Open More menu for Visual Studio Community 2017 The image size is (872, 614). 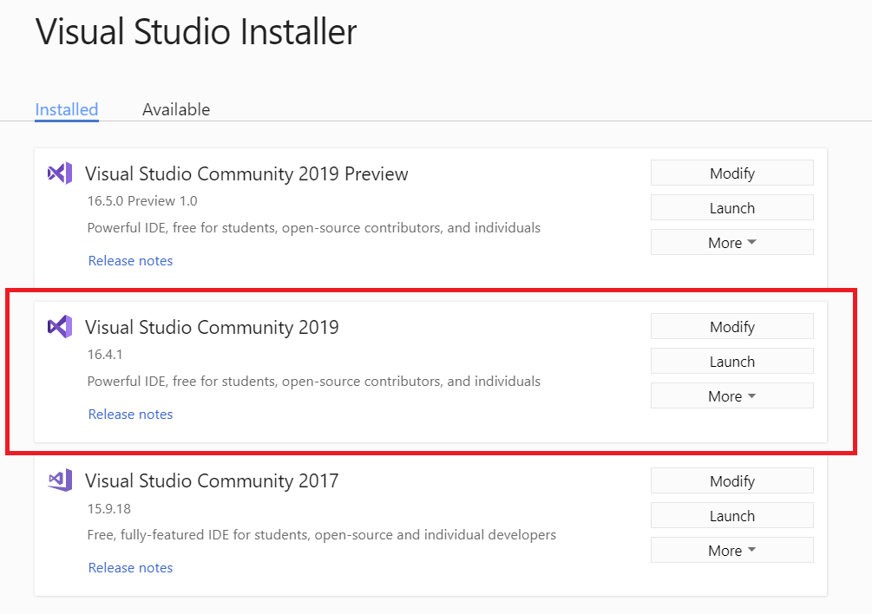[x=731, y=550]
